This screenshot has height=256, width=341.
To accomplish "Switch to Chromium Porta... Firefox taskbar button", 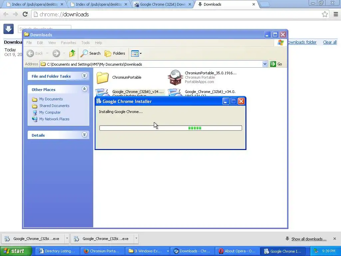I will (x=102, y=251).
